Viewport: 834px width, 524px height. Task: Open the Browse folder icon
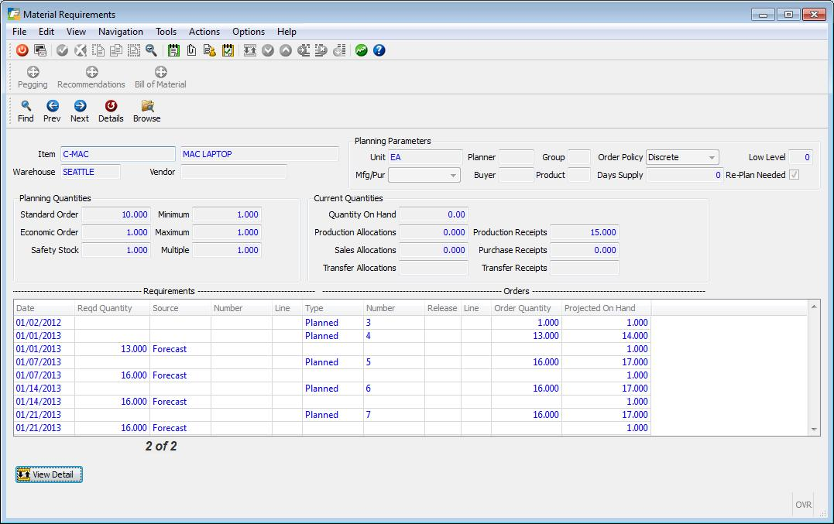point(146,110)
